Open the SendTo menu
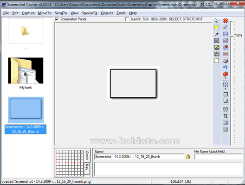The width and height of the screenshot is (245, 185). [61, 13]
